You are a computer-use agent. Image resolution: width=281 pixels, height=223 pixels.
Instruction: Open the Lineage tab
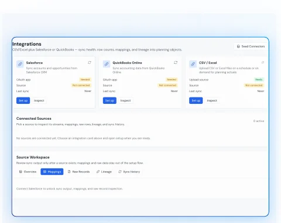(104, 172)
